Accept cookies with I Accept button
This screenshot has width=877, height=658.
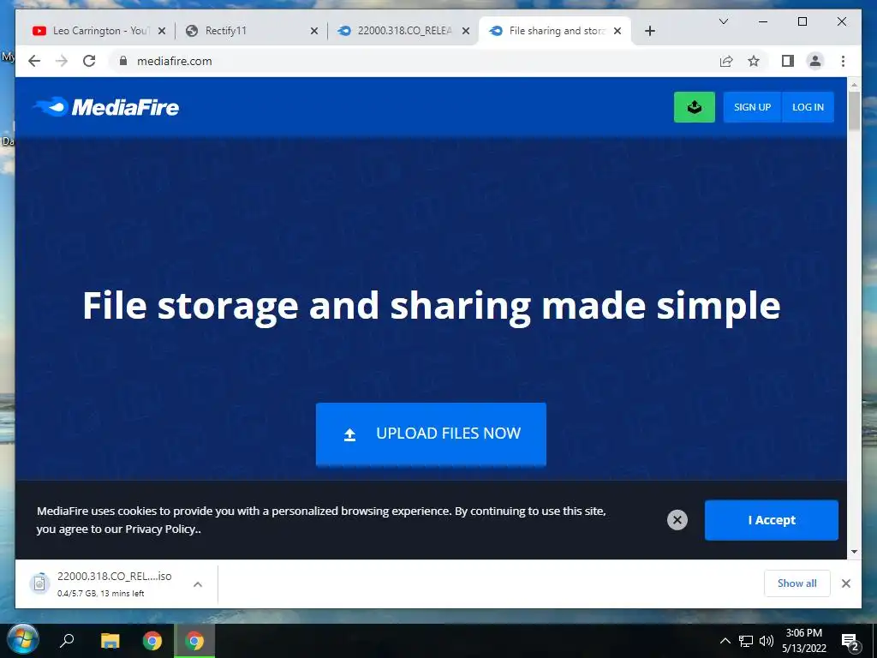pyautogui.click(x=772, y=520)
